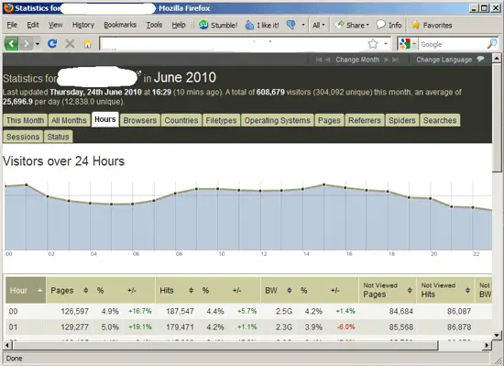Reload page with the blue refresh icon

[x=52, y=43]
